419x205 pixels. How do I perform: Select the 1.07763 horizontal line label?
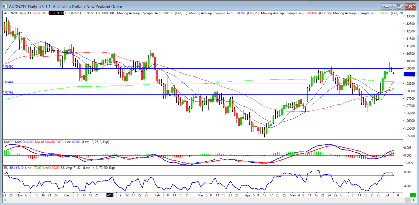pos(8,93)
